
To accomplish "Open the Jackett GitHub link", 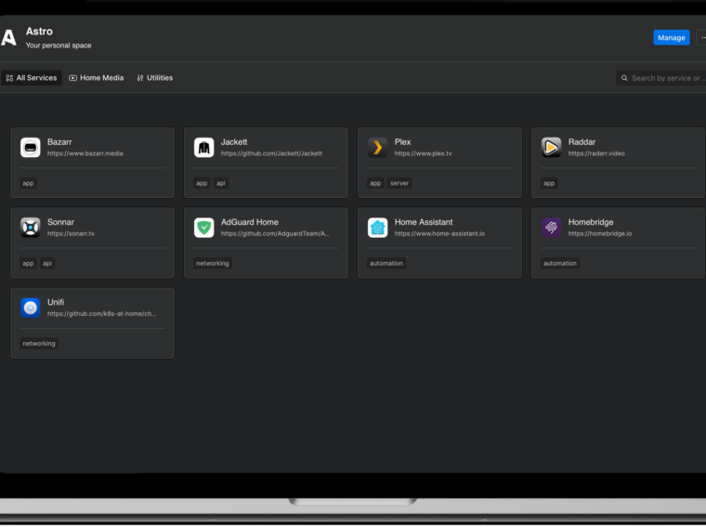I will point(271,153).
